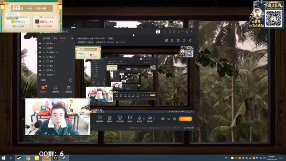The width and height of the screenshot is (286, 161).
Task: Open the Windows Start menu
Action: [x=3, y=158]
